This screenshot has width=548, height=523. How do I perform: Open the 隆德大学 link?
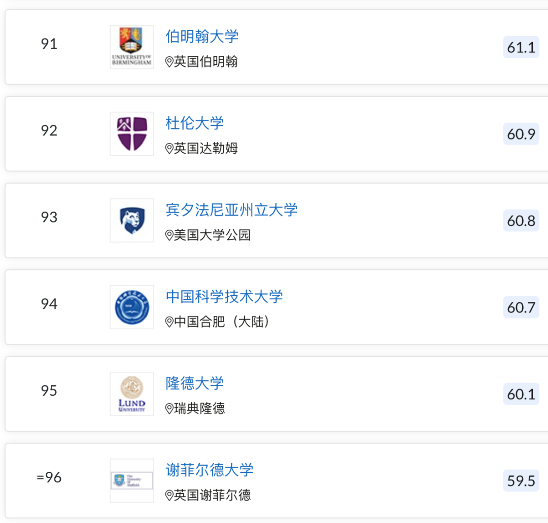(195, 383)
